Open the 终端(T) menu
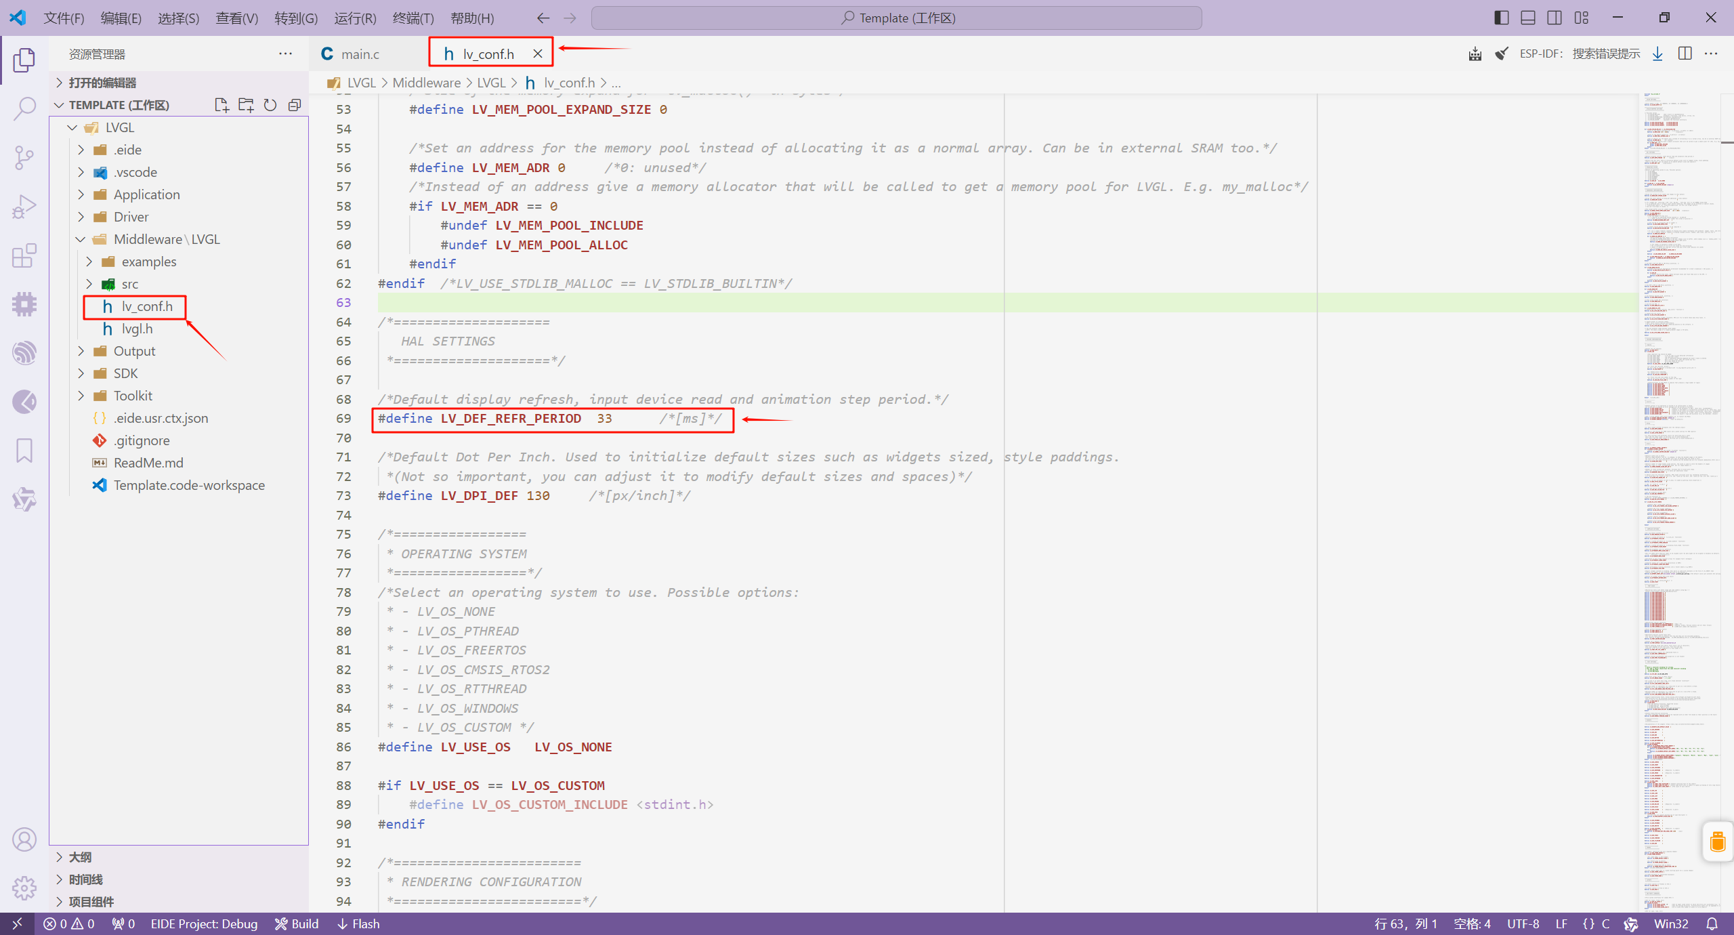This screenshot has width=1734, height=935. [413, 18]
